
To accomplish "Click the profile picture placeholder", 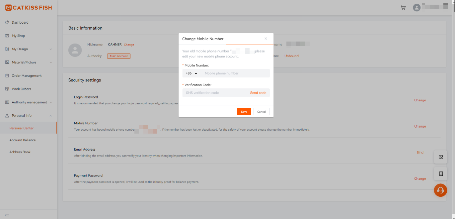I will [x=75, y=50].
